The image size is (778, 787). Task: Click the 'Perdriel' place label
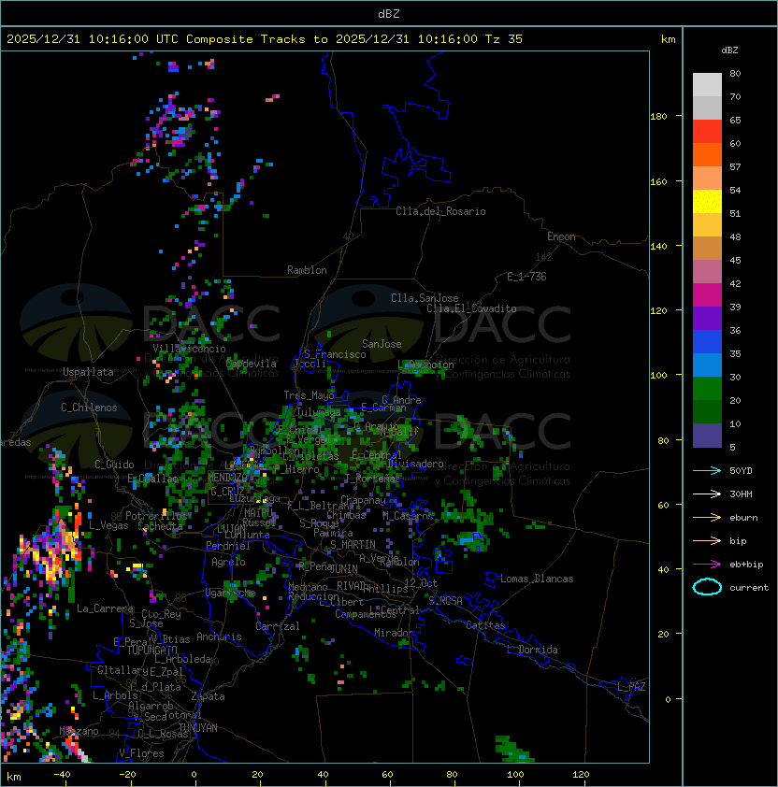click(x=227, y=546)
